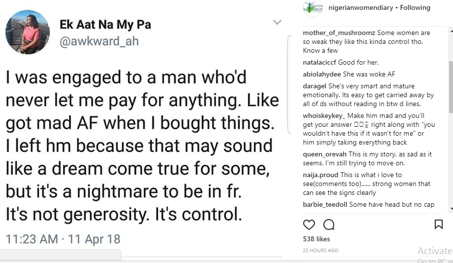Screen dimensions: 453x263
Task: Visit abiolahydee's profile
Action: coord(322,74)
